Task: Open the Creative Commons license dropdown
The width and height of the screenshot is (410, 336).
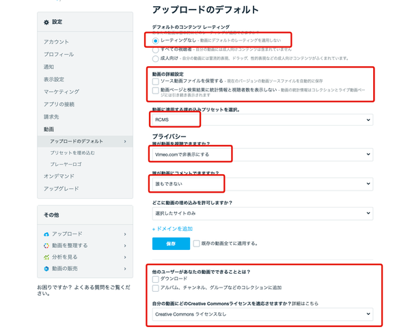Action: (x=262, y=314)
